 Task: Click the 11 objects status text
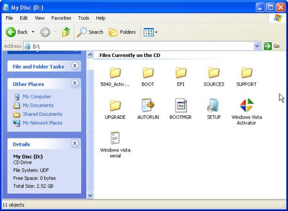pyautogui.click(x=13, y=205)
